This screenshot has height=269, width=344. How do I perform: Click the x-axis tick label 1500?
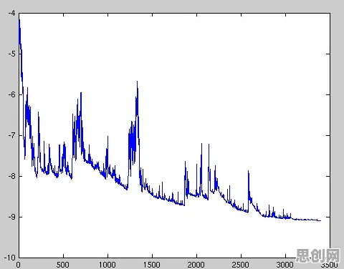(x=152, y=265)
